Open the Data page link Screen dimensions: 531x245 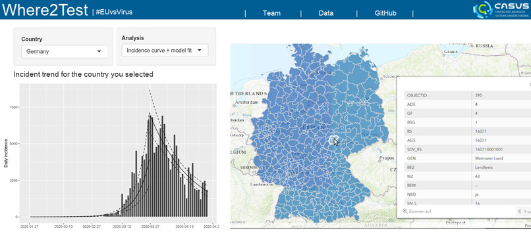pos(325,13)
